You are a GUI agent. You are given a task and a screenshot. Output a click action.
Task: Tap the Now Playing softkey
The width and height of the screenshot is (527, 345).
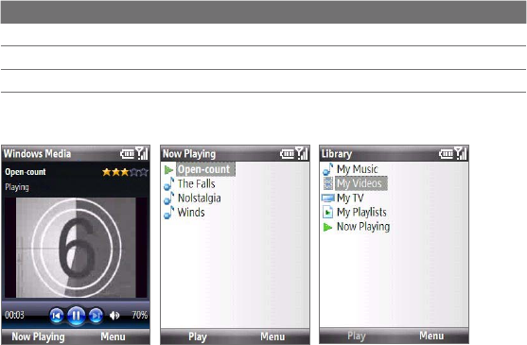tap(38, 336)
